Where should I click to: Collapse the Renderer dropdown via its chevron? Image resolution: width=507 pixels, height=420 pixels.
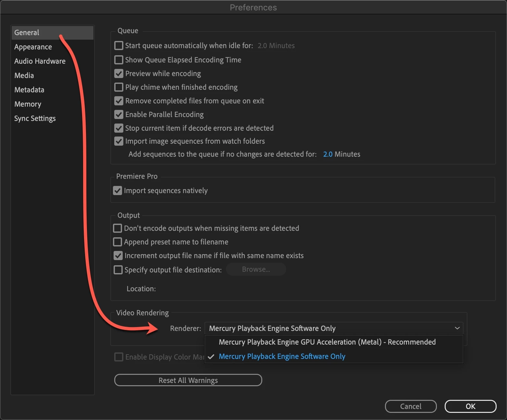point(457,328)
